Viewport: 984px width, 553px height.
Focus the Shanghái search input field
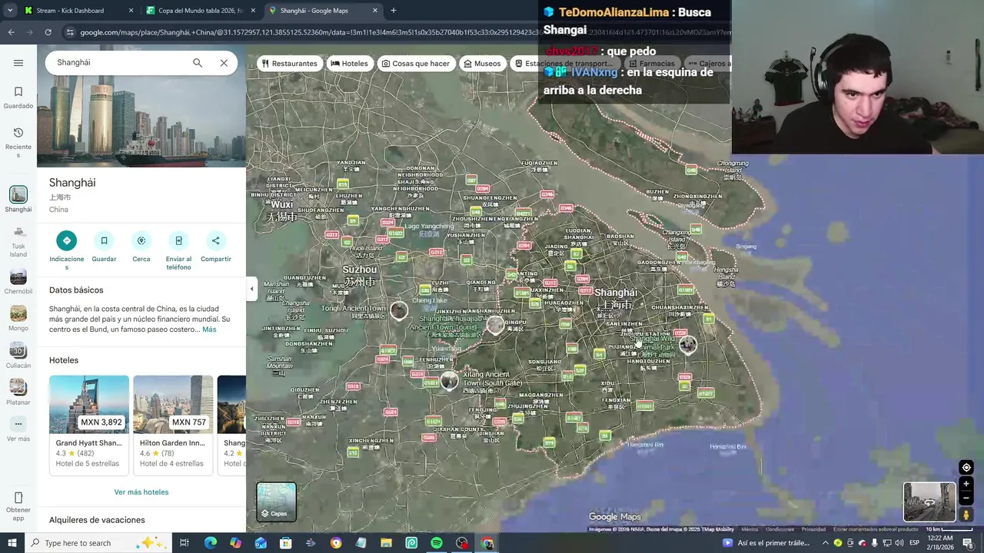119,62
